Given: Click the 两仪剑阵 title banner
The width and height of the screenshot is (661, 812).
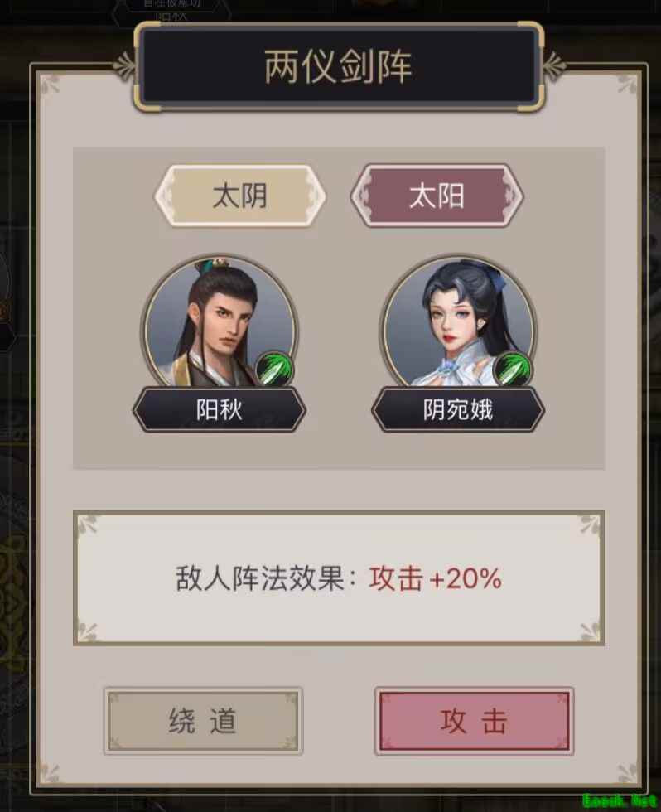Looking at the screenshot, I should point(339,66).
